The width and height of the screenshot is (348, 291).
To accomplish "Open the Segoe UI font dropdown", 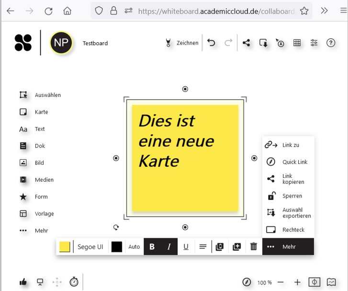I will [90, 247].
